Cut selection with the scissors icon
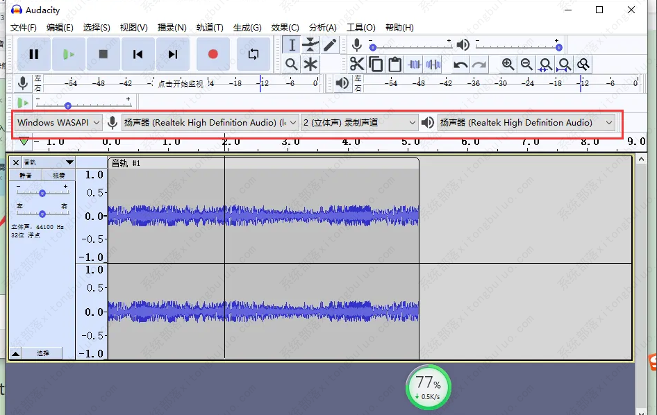The height and width of the screenshot is (415, 657). (x=357, y=65)
